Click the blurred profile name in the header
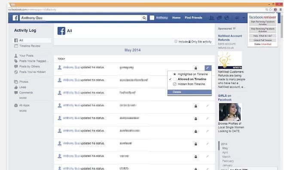Image resolution: width=284 pixels, height=170 pixels. click(162, 18)
